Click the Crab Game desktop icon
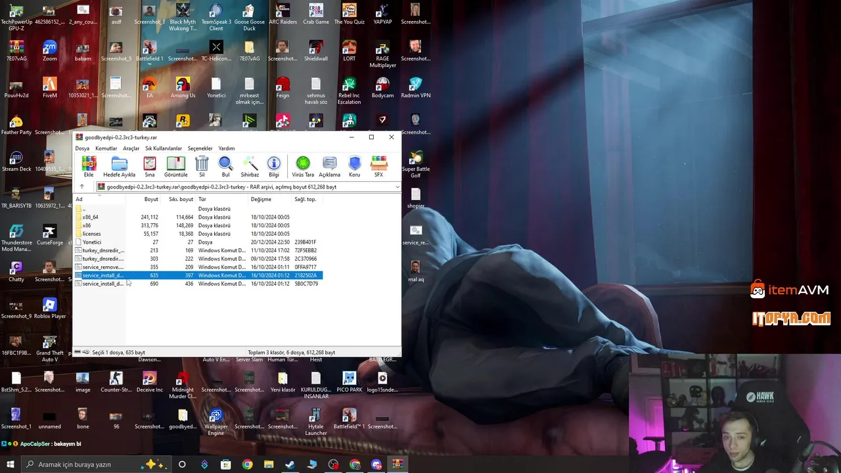The image size is (841, 473). point(316,14)
